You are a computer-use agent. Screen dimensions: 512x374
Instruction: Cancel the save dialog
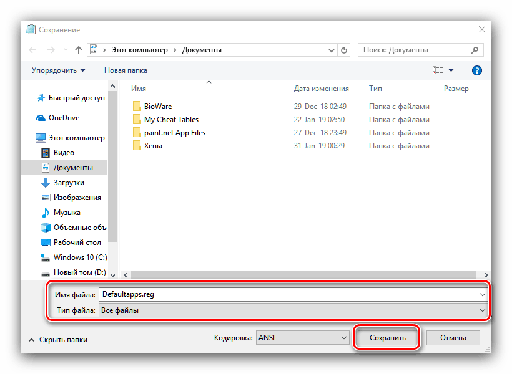[453, 337]
